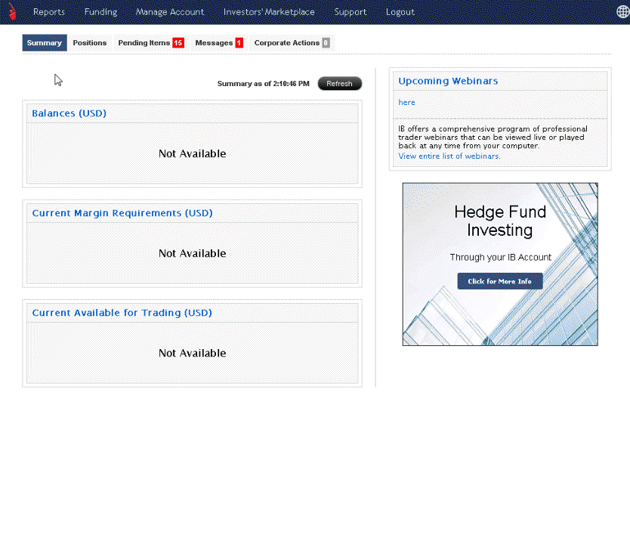Open the Hedge Fund Investing banner image
Viewport: 630px width, 544px height.
click(x=500, y=264)
